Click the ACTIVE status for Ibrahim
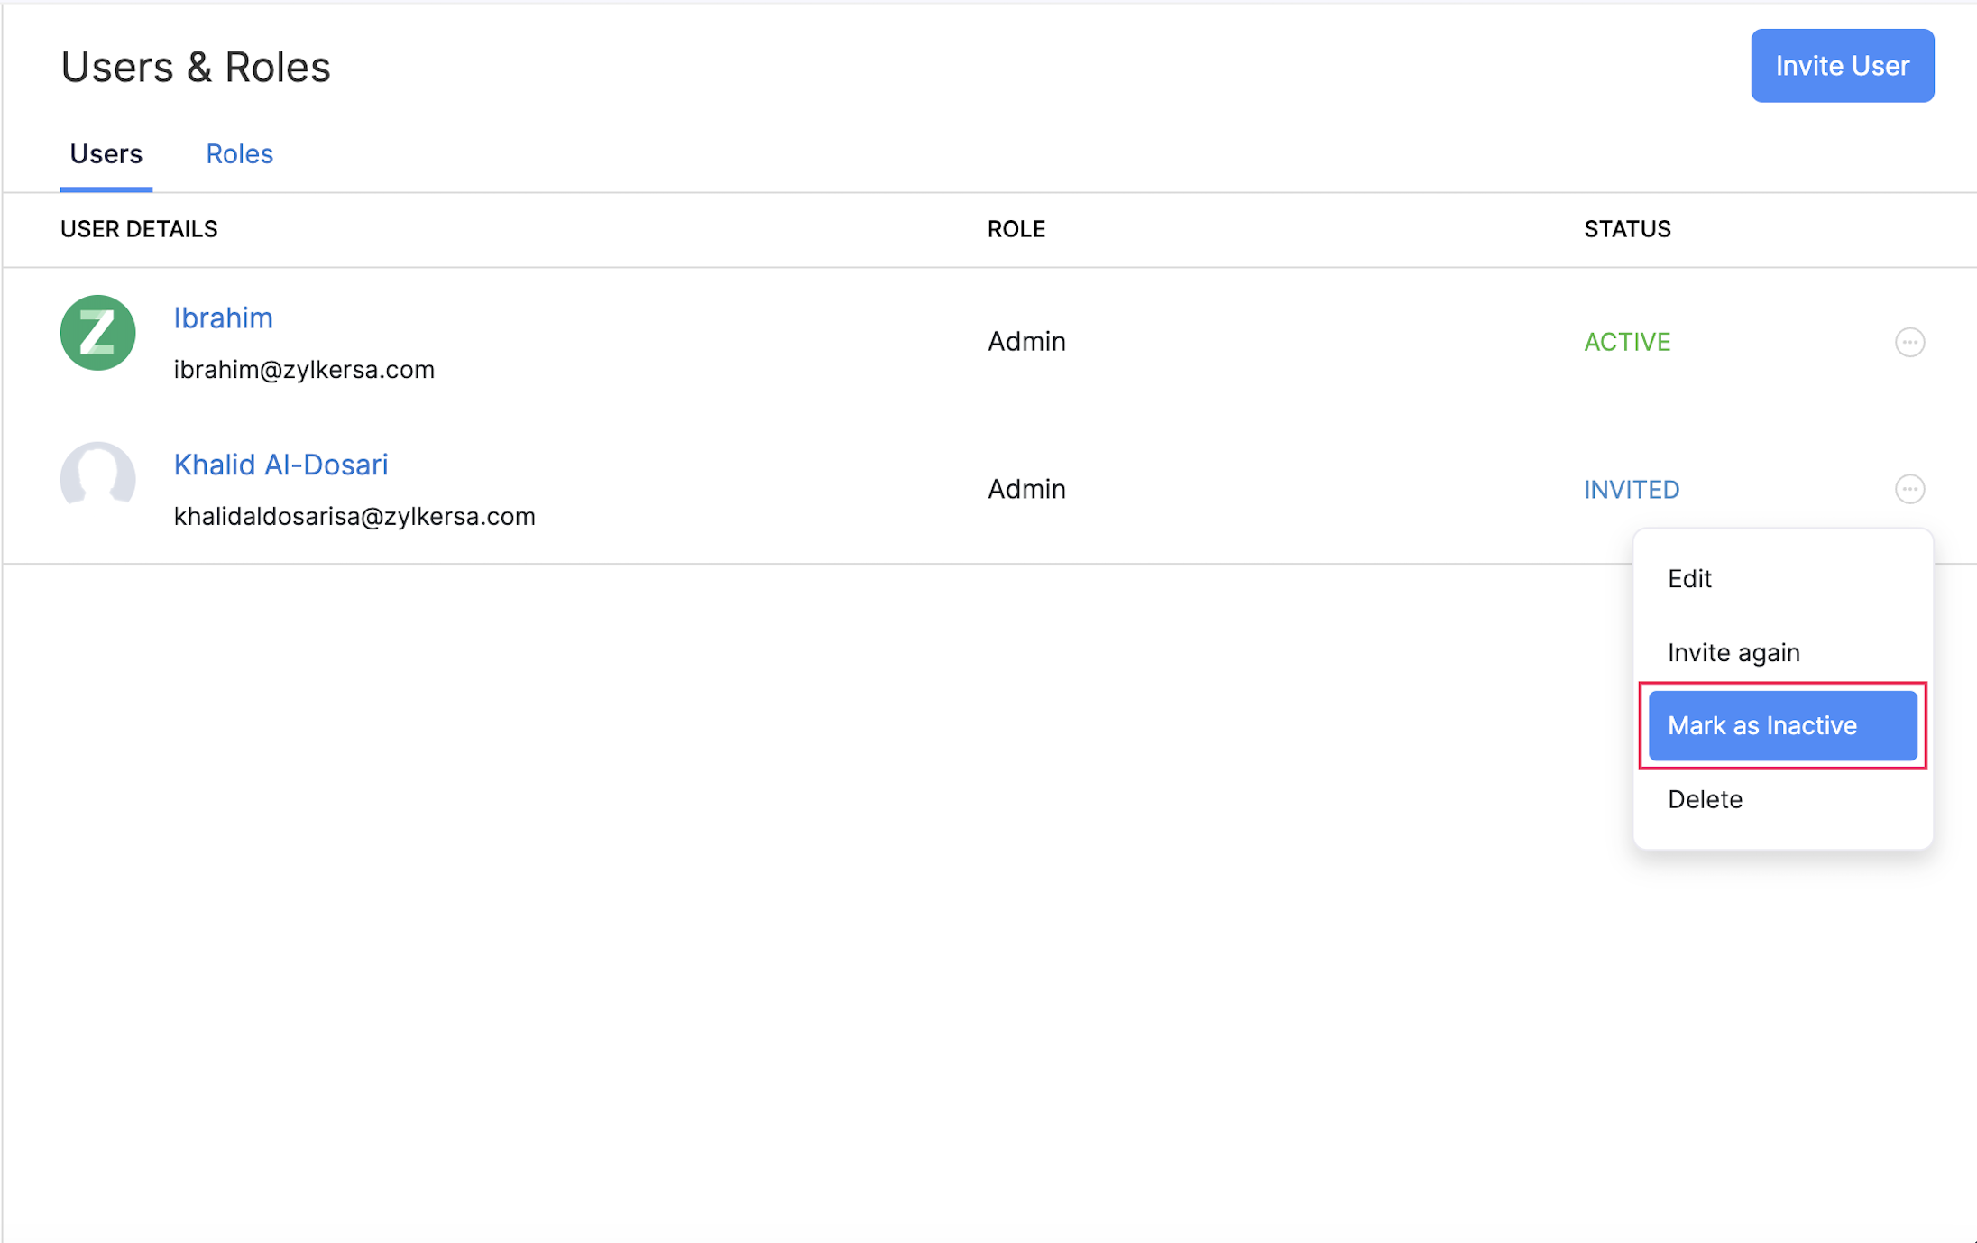Screen dimensions: 1977x1243 [x=1626, y=342]
